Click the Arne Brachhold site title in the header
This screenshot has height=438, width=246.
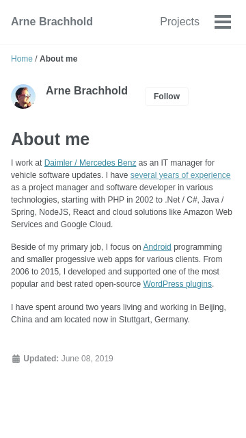(52, 21)
